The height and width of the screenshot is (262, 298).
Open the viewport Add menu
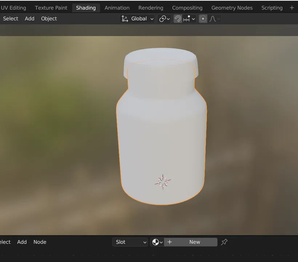click(30, 19)
